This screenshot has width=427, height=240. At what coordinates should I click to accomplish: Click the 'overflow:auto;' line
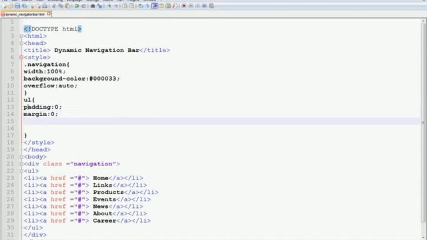tap(51, 86)
